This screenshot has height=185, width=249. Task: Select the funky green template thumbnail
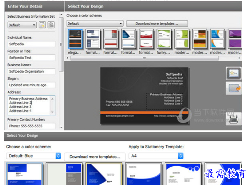point(164,39)
